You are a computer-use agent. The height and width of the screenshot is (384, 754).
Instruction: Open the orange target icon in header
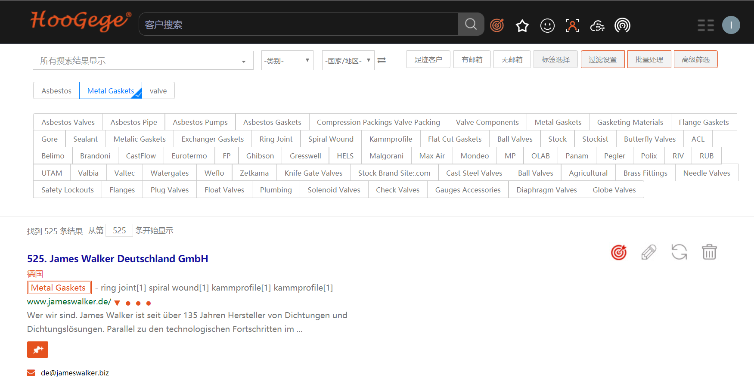(497, 25)
